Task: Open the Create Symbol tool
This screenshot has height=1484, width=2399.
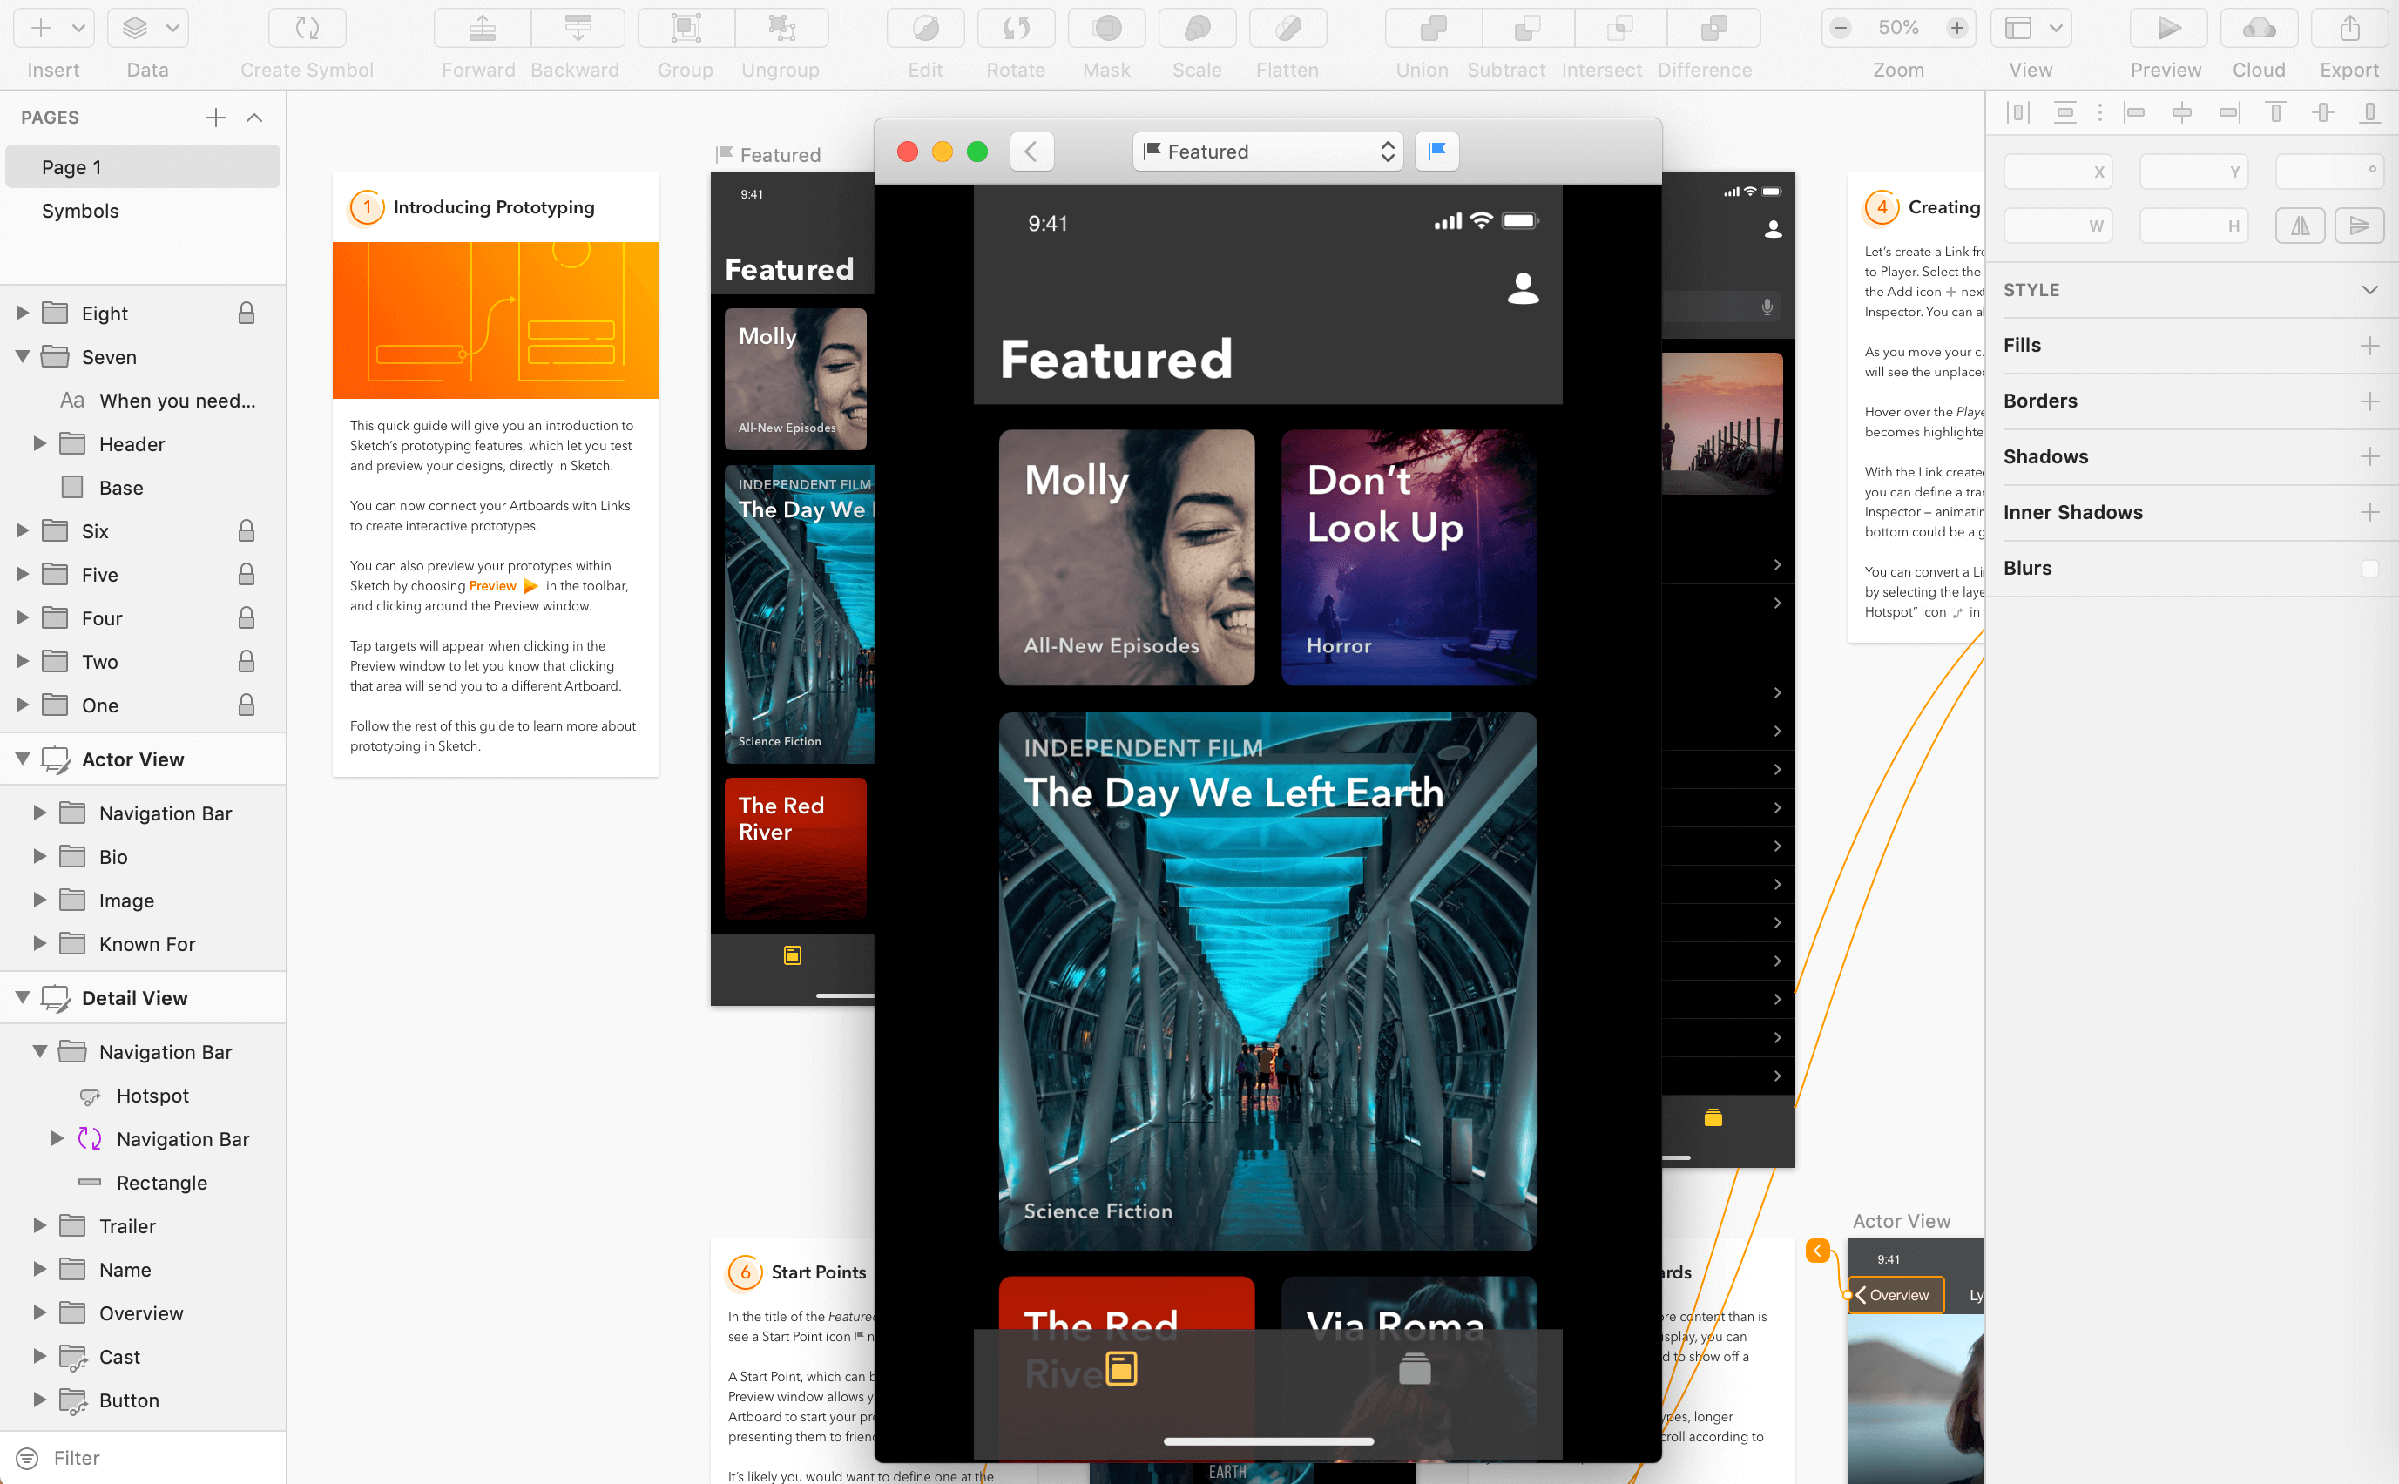Action: coord(307,28)
